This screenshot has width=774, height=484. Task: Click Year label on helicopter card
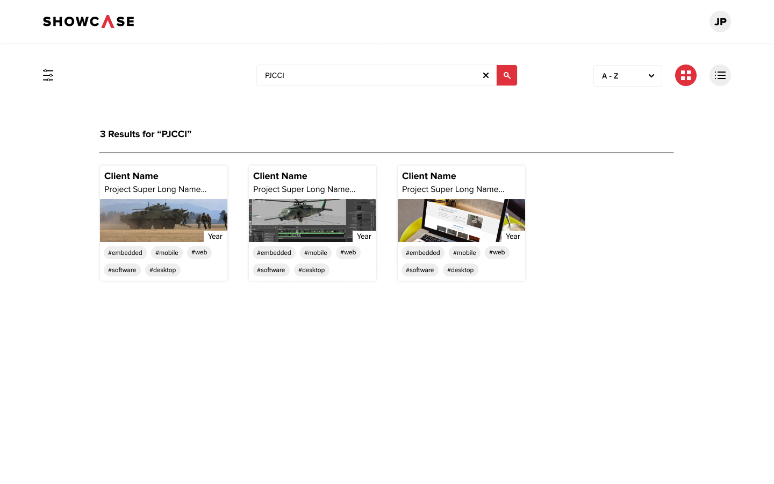tap(364, 236)
